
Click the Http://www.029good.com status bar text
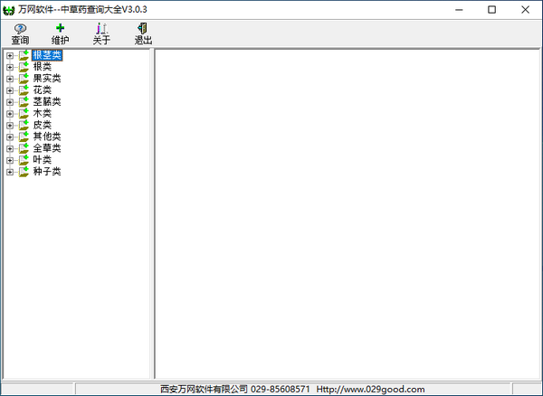click(370, 390)
